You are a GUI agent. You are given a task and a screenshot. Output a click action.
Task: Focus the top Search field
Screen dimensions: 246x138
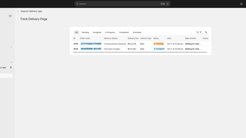pos(122,4)
